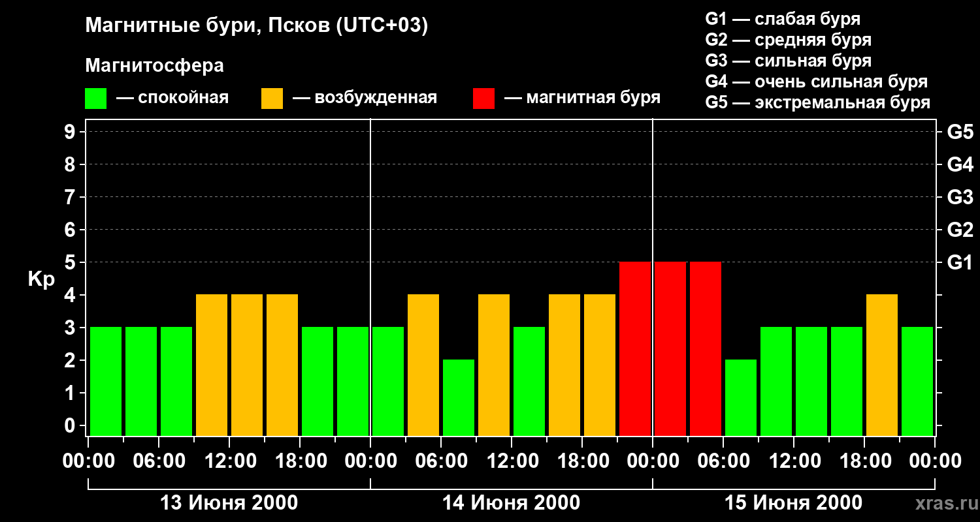Viewport: 980px width, 522px height.
Task: Click the Kp axis value 7
Action: coord(71,197)
